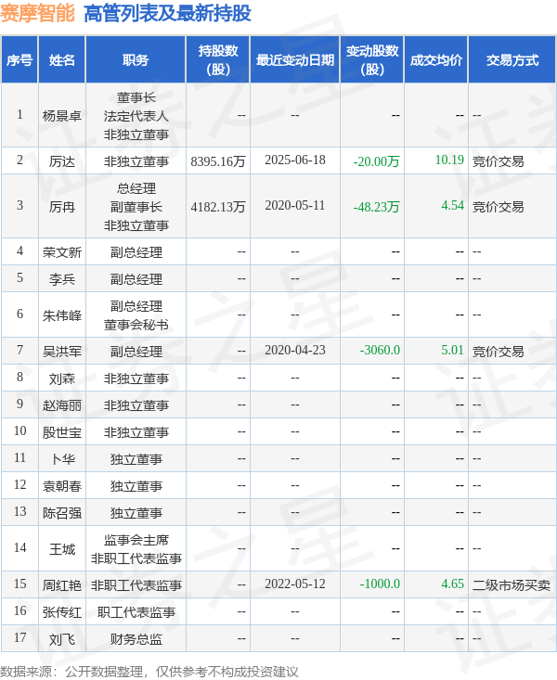Viewport: 557px width, 680px height.
Task: Click the average price 4.65
Action: point(452,584)
